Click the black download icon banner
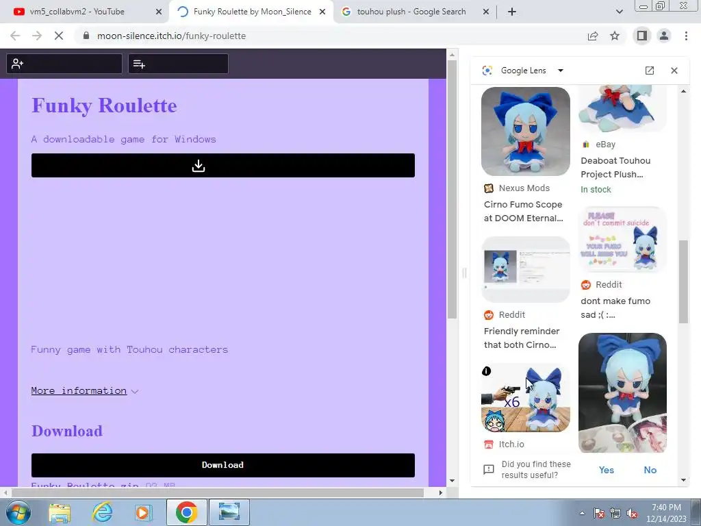 click(223, 166)
